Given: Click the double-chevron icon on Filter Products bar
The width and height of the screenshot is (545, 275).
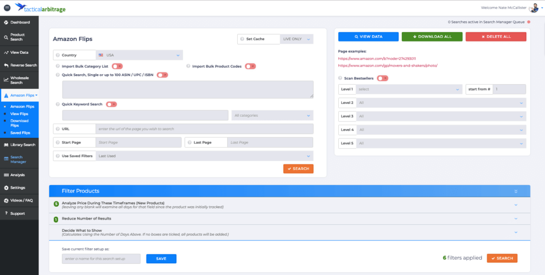Looking at the screenshot, I should click(x=516, y=191).
